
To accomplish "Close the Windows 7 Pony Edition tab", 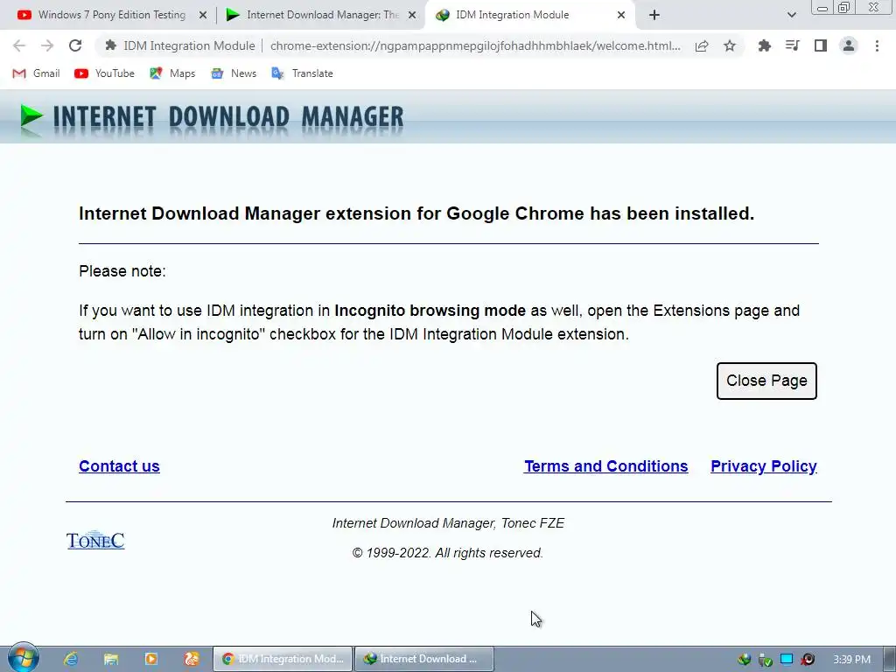I will click(x=203, y=16).
